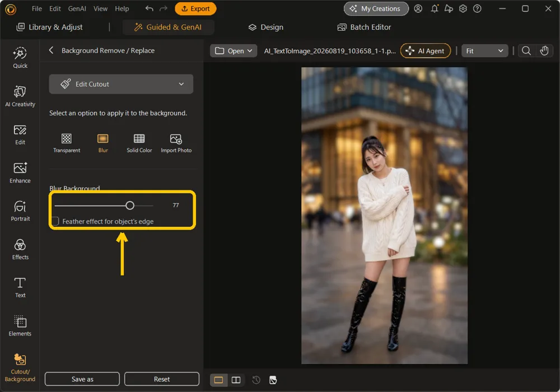Choose Transparent background option
The height and width of the screenshot is (392, 560).
coord(67,143)
